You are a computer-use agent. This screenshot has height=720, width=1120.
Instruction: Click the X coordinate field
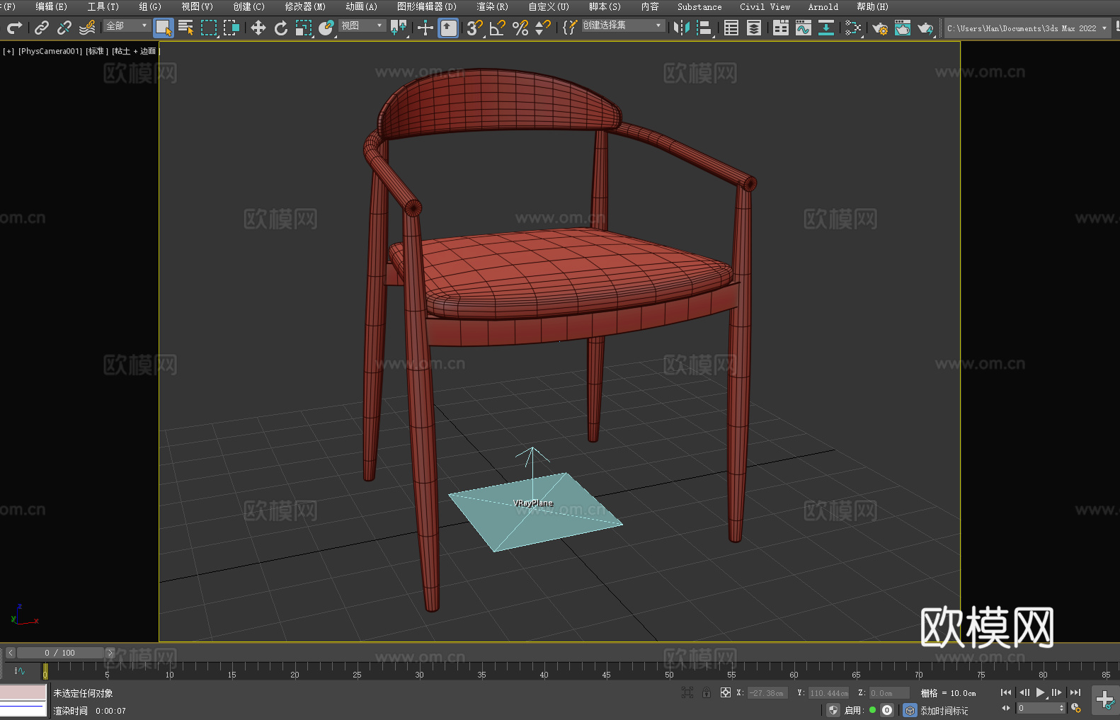pyautogui.click(x=768, y=693)
